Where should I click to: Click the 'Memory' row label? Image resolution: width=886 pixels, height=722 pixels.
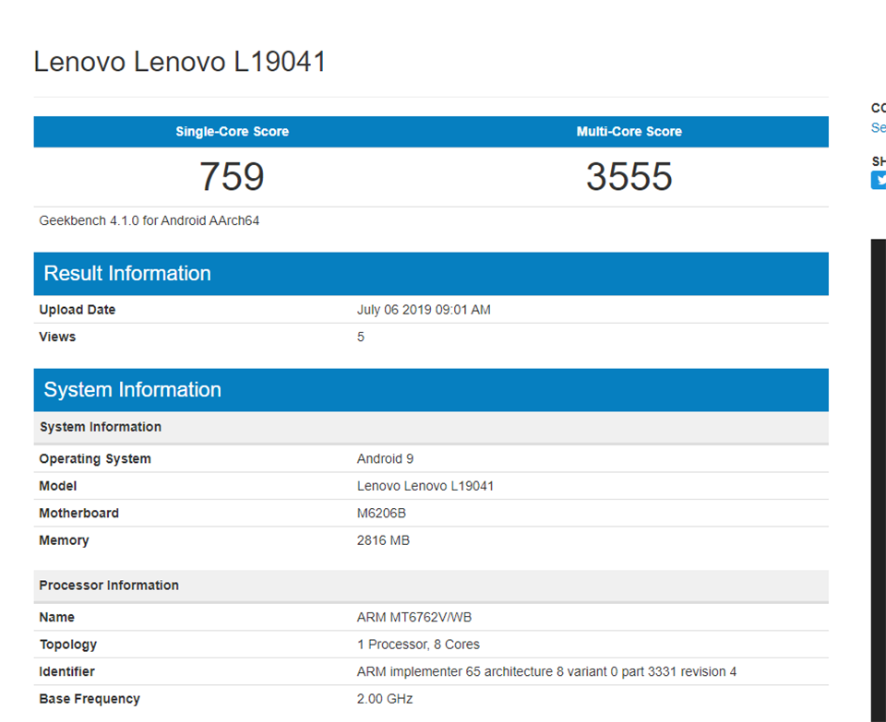64,540
